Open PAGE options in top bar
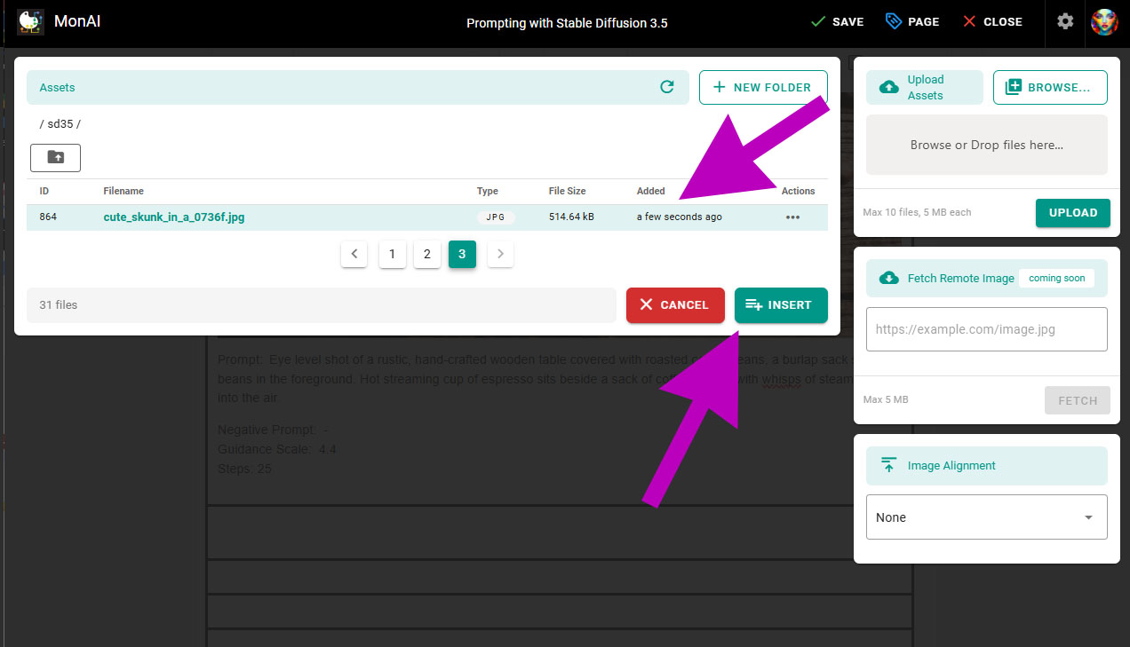Image resolution: width=1130 pixels, height=647 pixels. 912,21
